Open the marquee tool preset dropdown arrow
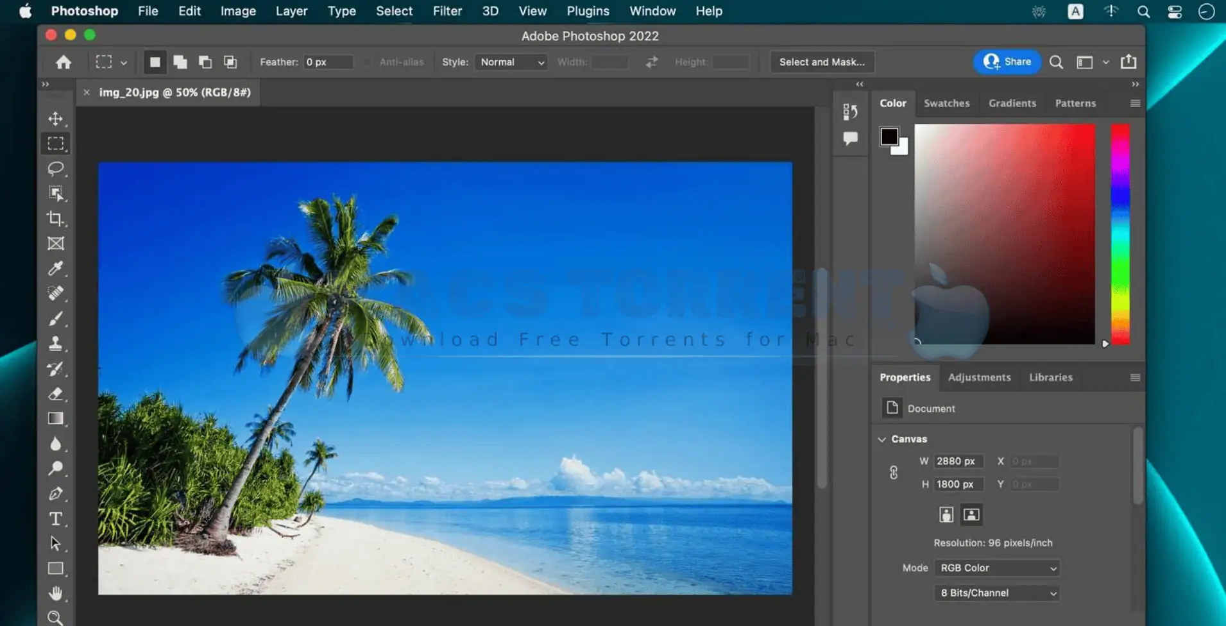This screenshot has width=1226, height=626. point(124,63)
